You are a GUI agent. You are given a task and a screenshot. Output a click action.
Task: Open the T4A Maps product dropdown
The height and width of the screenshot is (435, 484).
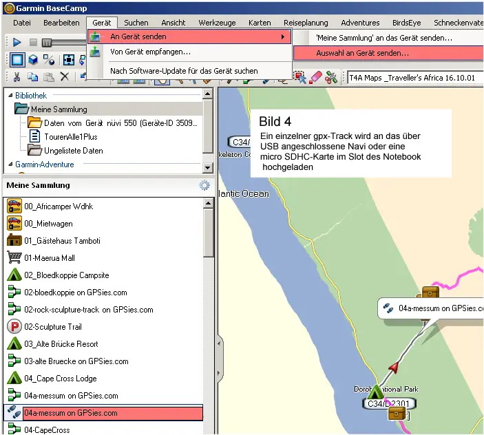(x=415, y=78)
